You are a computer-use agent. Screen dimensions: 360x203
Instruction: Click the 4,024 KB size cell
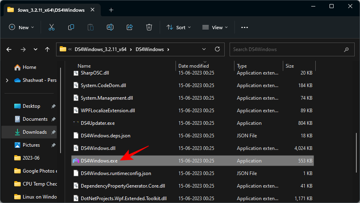(303, 148)
